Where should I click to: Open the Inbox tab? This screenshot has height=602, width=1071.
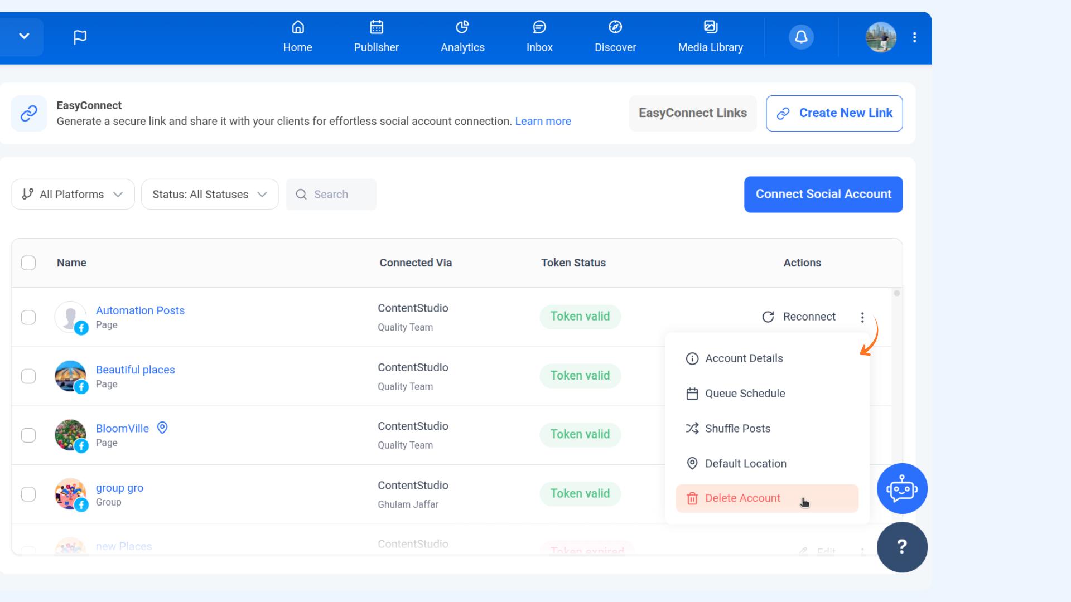pyautogui.click(x=539, y=37)
